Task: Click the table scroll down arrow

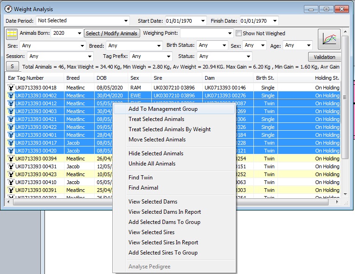Action: pyautogui.click(x=345, y=194)
